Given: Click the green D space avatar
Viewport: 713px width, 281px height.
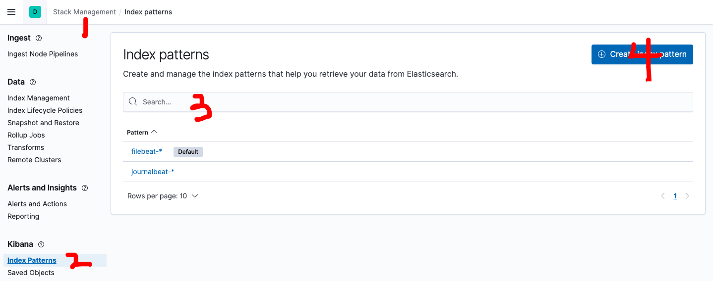Looking at the screenshot, I should [x=35, y=12].
